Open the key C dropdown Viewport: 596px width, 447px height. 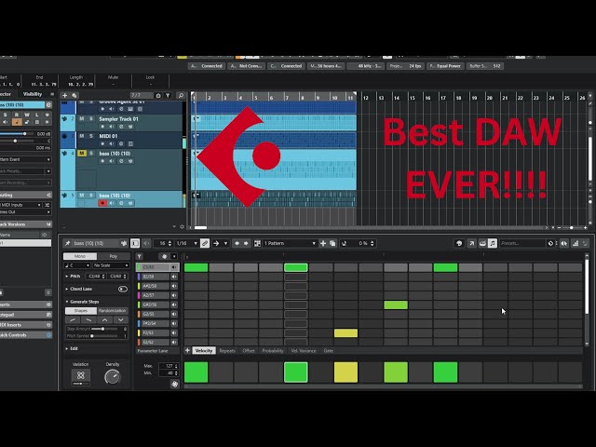pyautogui.click(x=77, y=265)
